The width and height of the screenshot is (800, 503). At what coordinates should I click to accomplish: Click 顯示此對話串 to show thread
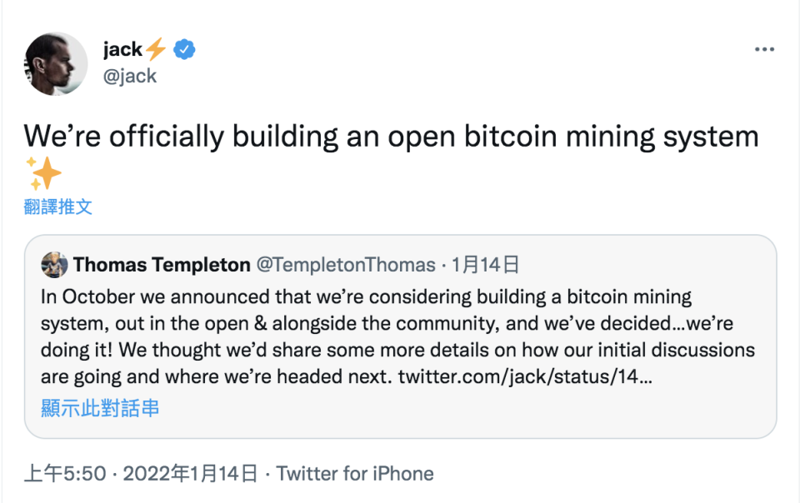tap(100, 408)
